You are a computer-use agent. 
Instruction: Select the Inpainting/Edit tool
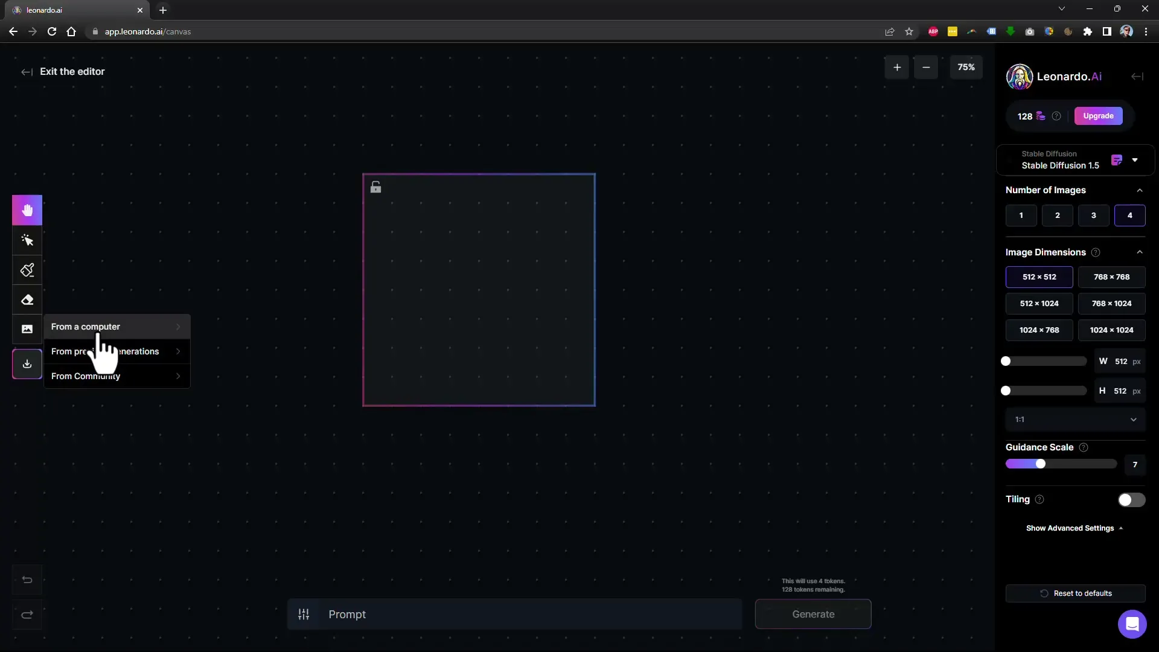tap(27, 270)
